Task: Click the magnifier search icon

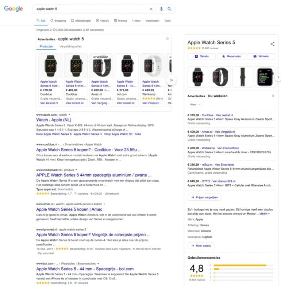Action: point(169,9)
